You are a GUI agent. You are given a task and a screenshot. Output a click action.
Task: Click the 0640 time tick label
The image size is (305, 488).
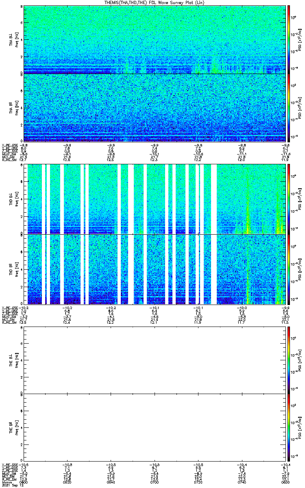click(x=111, y=482)
